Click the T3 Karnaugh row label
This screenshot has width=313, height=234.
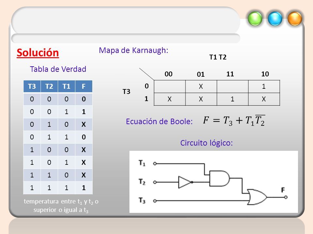127,92
